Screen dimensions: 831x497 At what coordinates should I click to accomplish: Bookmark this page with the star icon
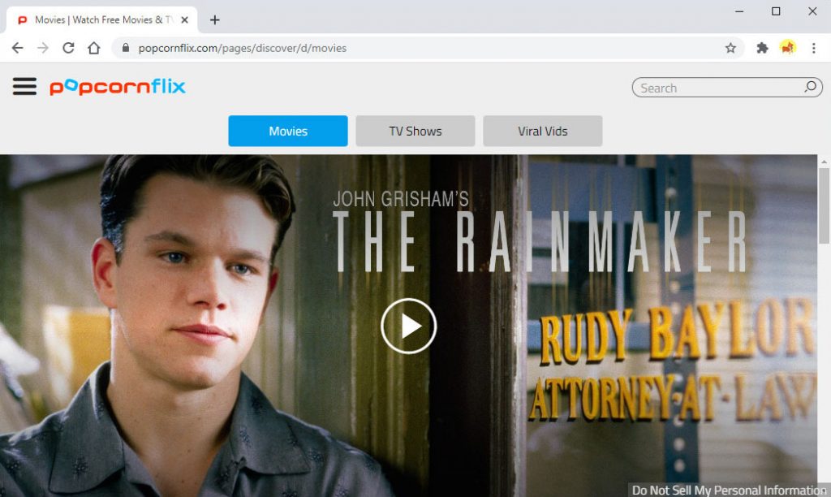(x=731, y=48)
